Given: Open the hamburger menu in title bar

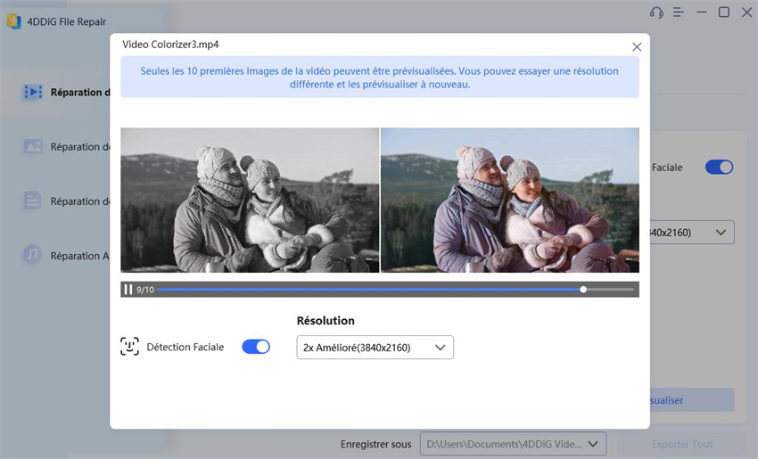Looking at the screenshot, I should [x=679, y=12].
